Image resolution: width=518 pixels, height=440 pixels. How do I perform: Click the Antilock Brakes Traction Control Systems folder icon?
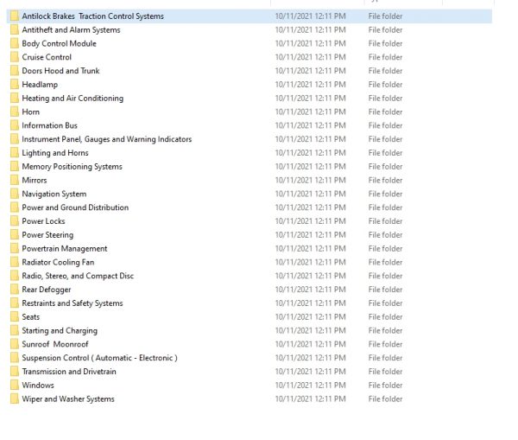point(14,16)
